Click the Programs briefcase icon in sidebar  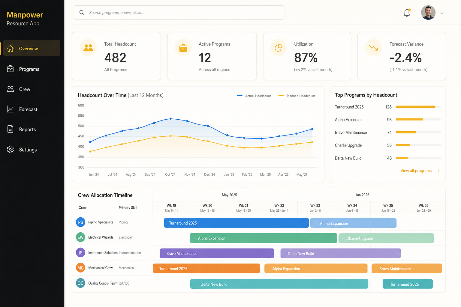10,69
